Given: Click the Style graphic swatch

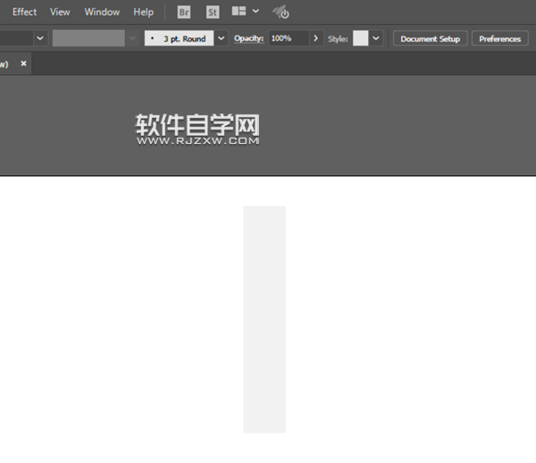Looking at the screenshot, I should point(361,38).
